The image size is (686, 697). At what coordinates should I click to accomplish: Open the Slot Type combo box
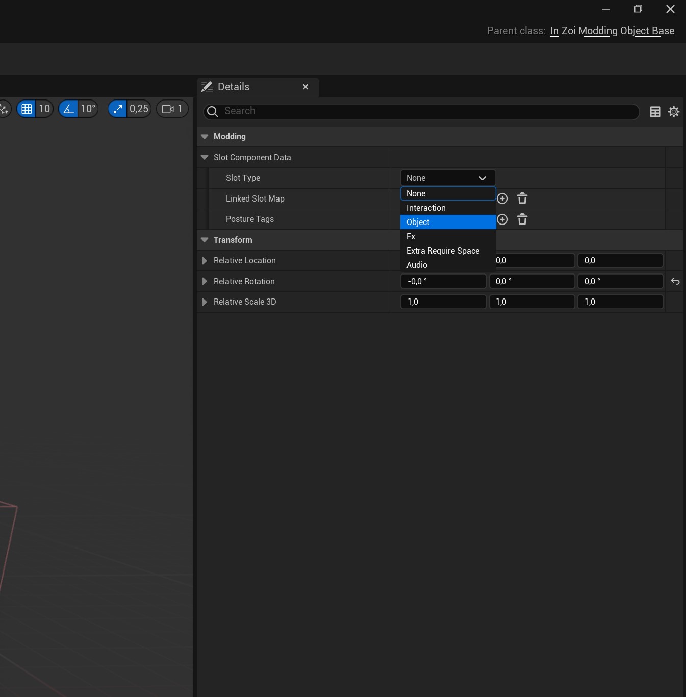pyautogui.click(x=448, y=178)
